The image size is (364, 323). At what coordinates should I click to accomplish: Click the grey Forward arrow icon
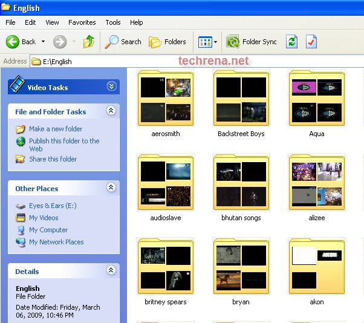click(60, 42)
